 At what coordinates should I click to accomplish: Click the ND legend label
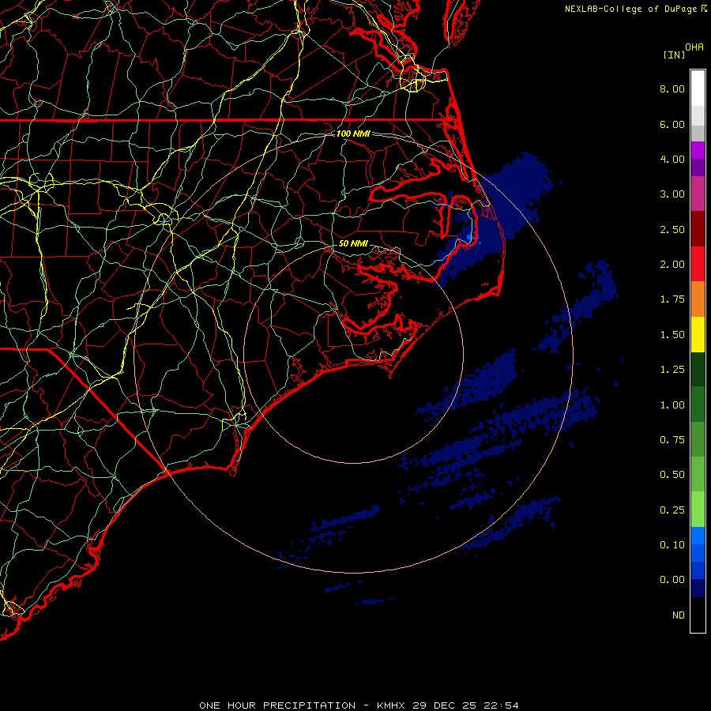pyautogui.click(x=679, y=615)
